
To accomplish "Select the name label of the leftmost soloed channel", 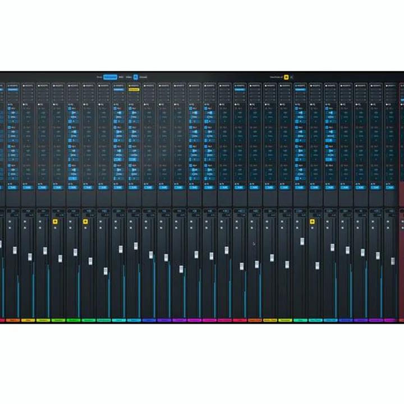I will coord(58,320).
